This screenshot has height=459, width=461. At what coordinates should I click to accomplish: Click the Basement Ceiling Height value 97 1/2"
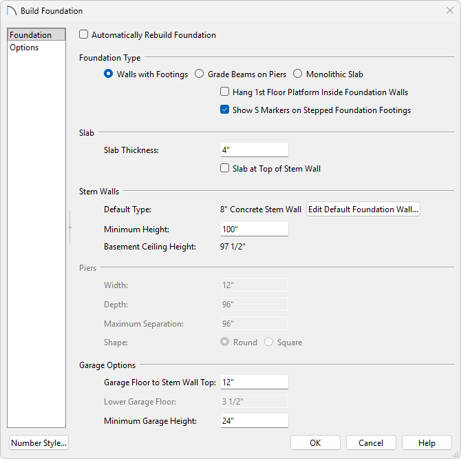click(233, 247)
